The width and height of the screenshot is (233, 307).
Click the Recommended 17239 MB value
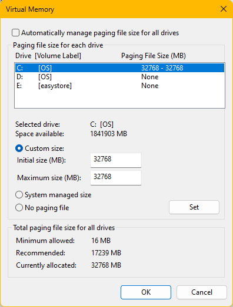click(106, 253)
